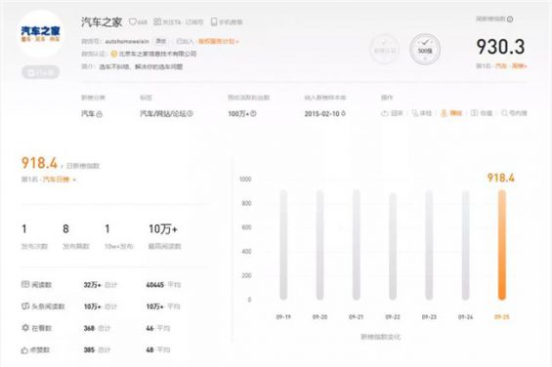Select the 09-24 bar in the chart
552x367 pixels.
pyautogui.click(x=465, y=246)
